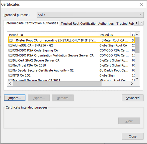147x144 pixels.
Task: Click the COMODO RSA Code Signing CA certificate icon
Action: tap(10, 50)
